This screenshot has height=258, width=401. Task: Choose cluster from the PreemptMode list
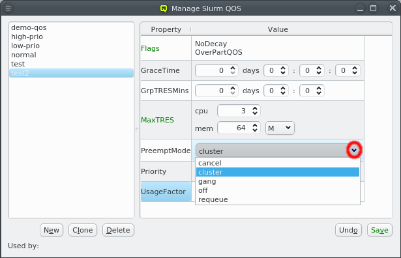click(278, 172)
